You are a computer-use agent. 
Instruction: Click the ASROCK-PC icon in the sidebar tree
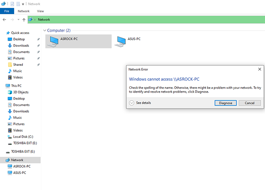point(10,166)
